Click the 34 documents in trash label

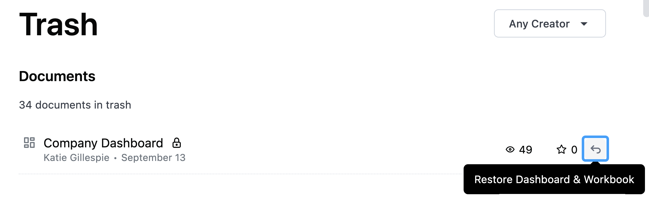75,105
